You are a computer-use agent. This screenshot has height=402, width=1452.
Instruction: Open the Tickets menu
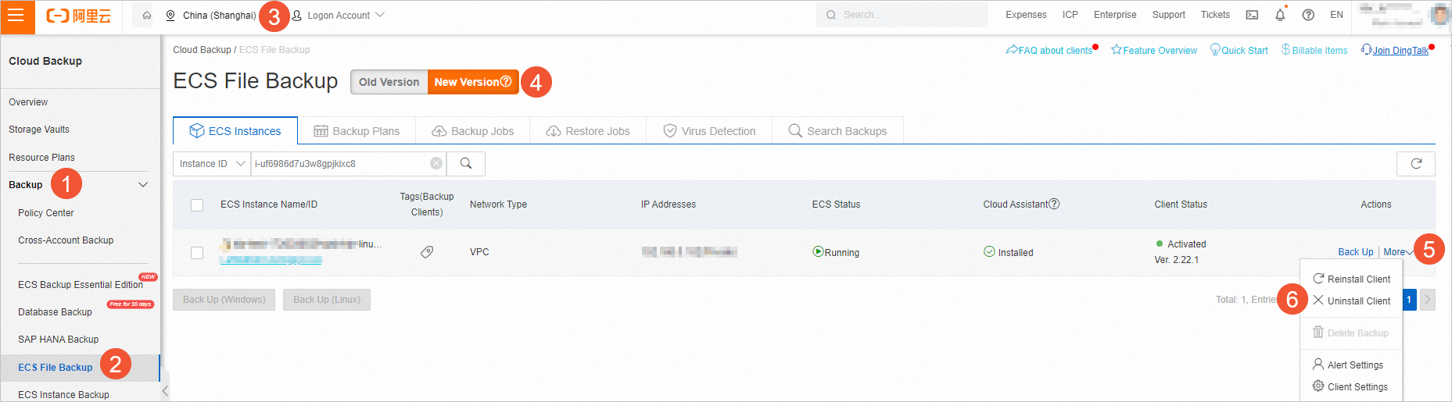point(1215,15)
